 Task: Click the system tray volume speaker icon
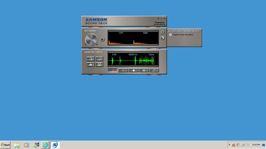pos(247,145)
